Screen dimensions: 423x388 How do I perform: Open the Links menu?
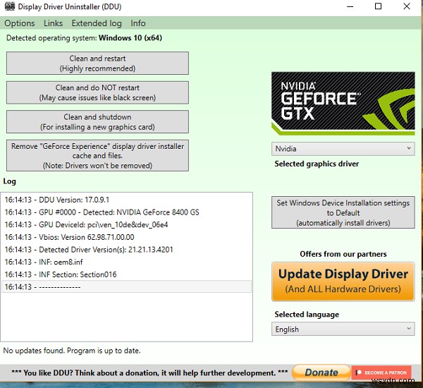click(x=53, y=23)
